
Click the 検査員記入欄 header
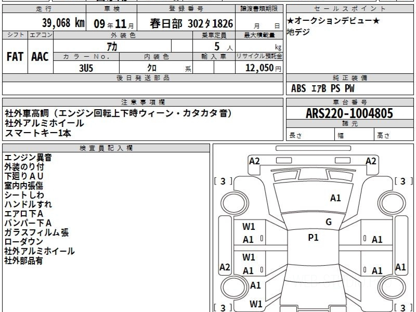(106, 148)
